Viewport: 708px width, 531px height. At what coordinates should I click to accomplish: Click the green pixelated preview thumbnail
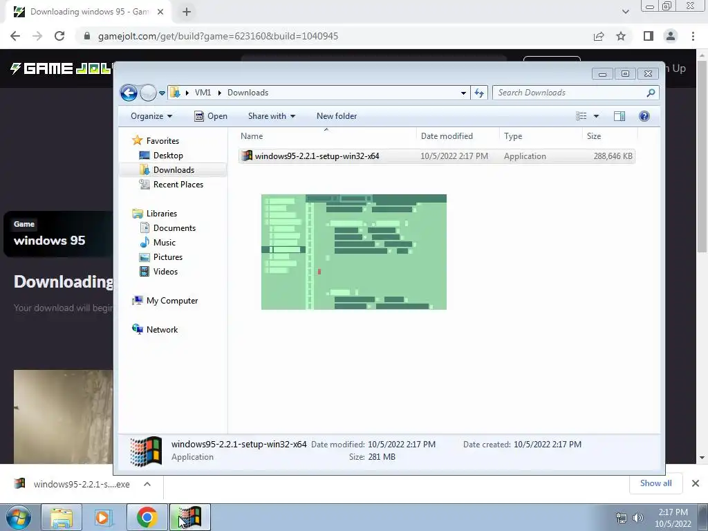click(x=354, y=252)
